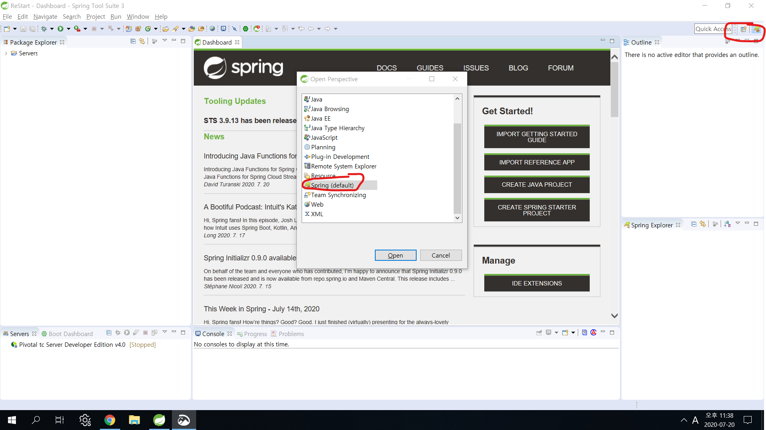Click the Debug bug toolbar icon

coord(44,29)
